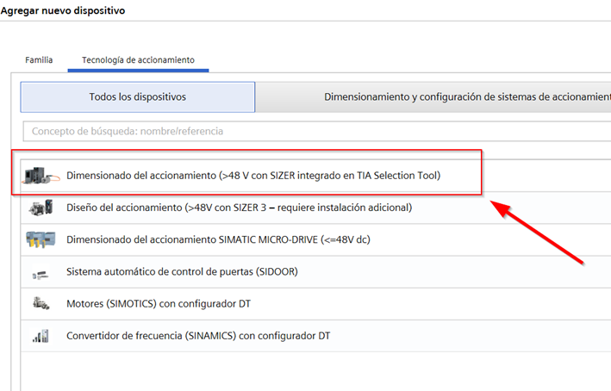This screenshot has height=391, width=611.
Task: Click the SIMOTICS motors icon
Action: tap(41, 303)
